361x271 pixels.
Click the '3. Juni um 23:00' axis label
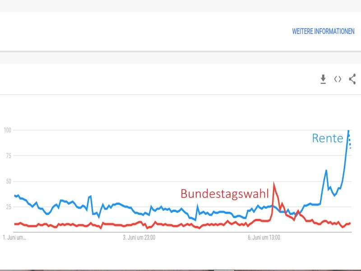click(139, 237)
